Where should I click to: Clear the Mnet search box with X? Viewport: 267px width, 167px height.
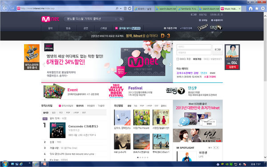(116, 19)
